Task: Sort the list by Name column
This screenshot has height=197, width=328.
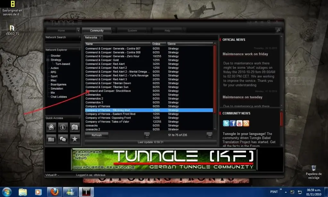Action: (118, 44)
